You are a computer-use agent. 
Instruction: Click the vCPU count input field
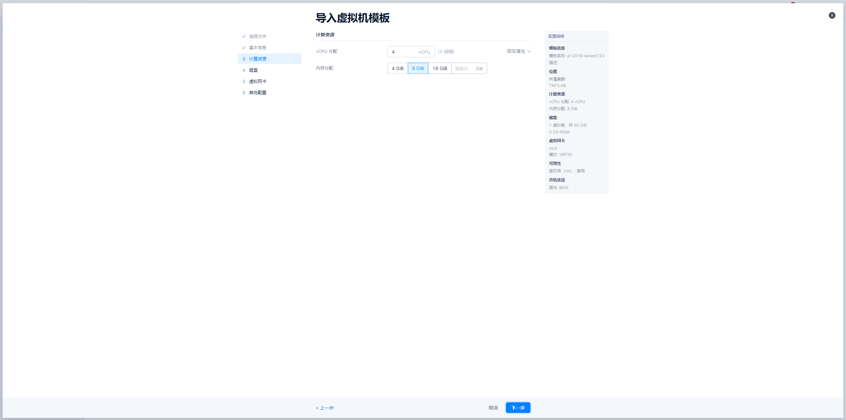pyautogui.click(x=411, y=52)
